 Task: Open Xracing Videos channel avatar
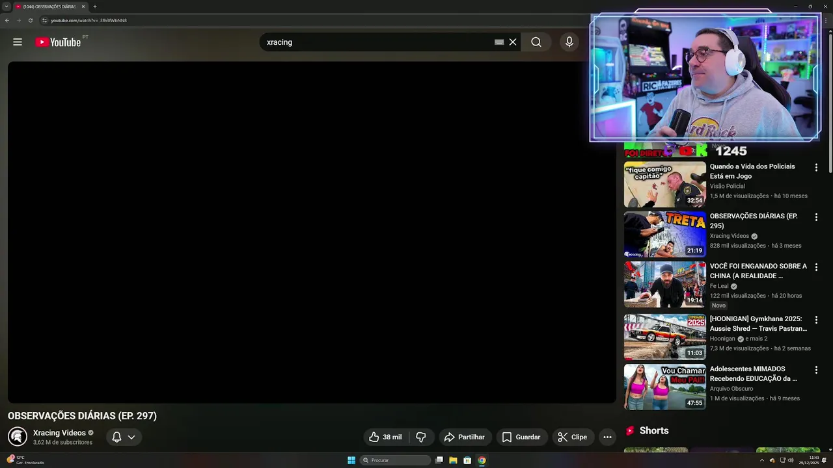pos(18,437)
